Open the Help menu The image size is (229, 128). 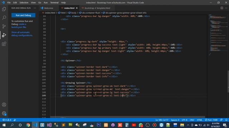(x=63, y=2)
